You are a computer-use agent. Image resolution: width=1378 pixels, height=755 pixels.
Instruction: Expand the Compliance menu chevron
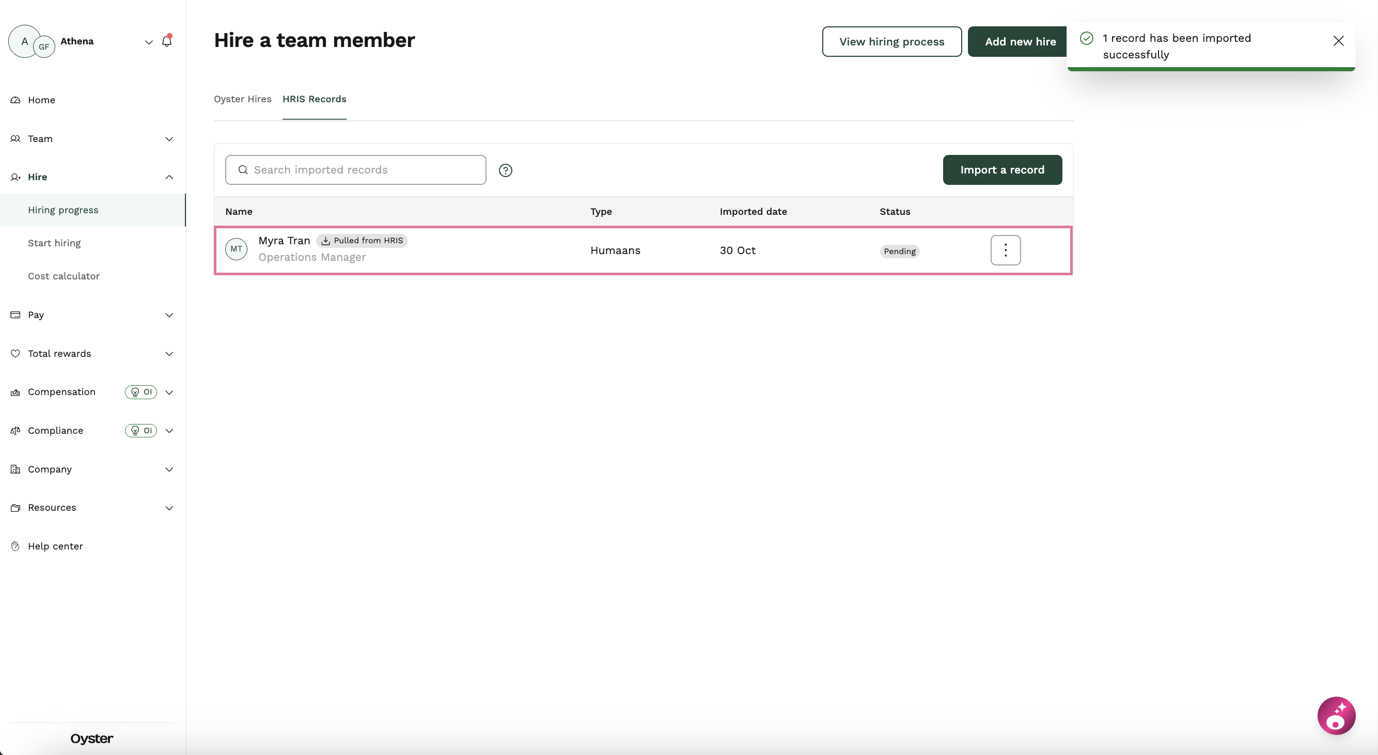(169, 431)
